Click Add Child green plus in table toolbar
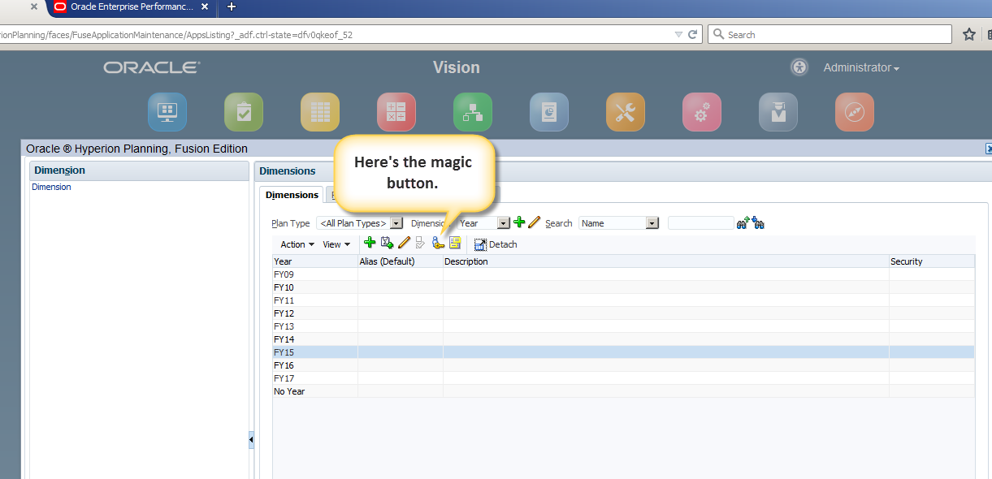 tap(370, 243)
